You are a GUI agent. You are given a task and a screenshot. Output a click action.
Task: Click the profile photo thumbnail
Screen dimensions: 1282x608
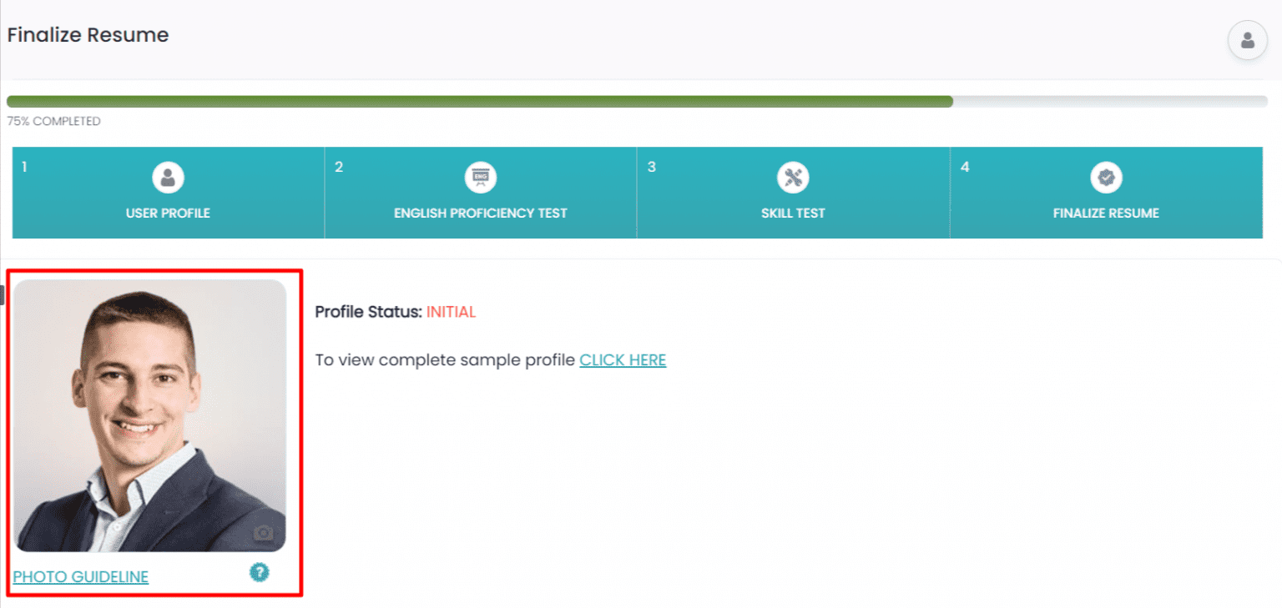pyautogui.click(x=150, y=413)
